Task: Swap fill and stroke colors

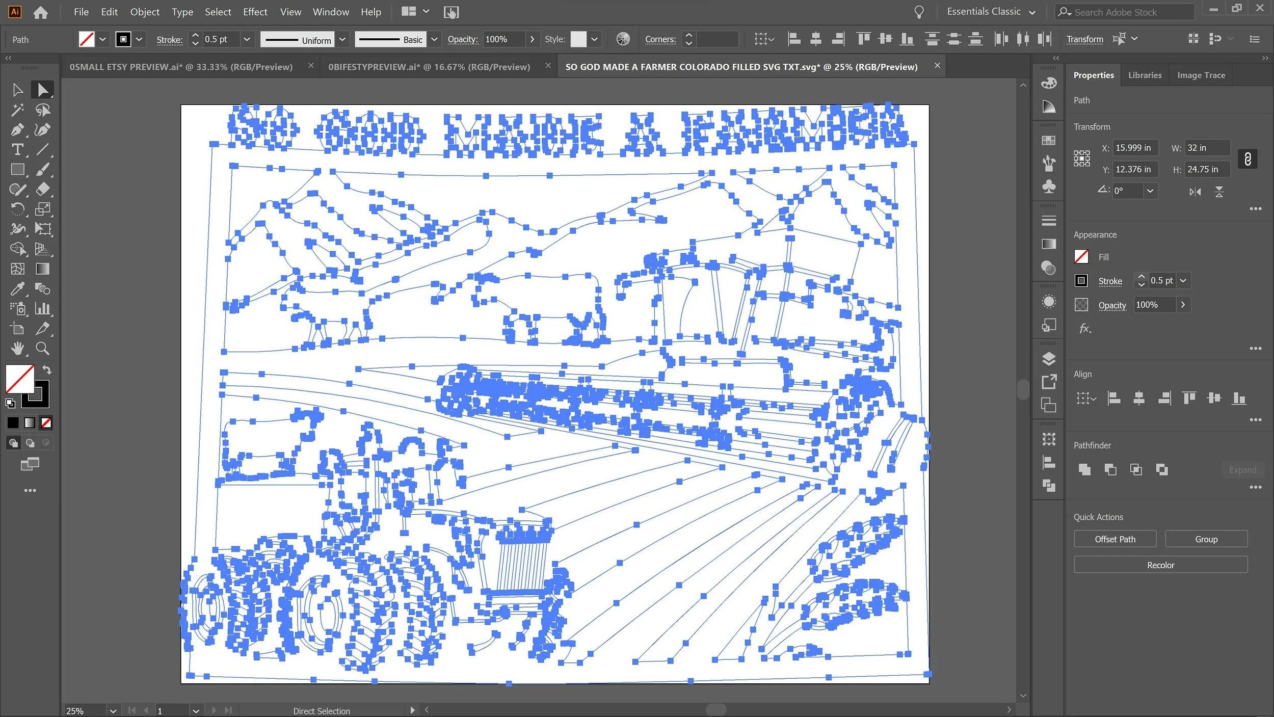Action: click(x=47, y=369)
